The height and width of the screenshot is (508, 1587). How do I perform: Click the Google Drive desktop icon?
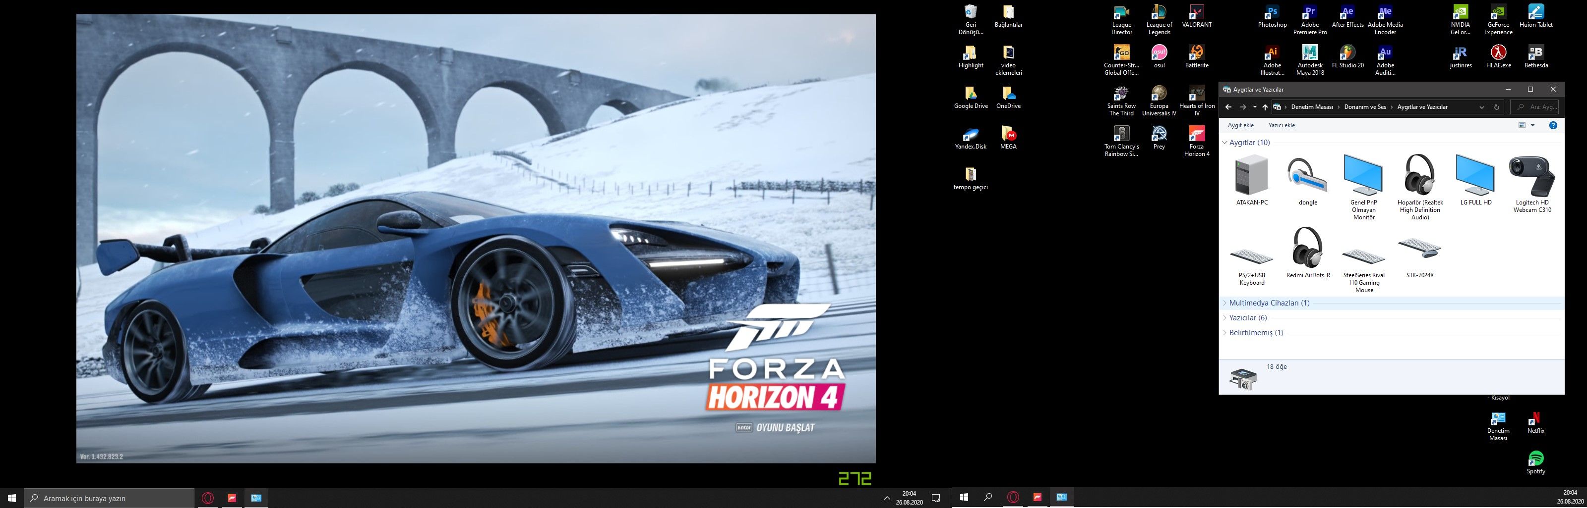click(971, 98)
